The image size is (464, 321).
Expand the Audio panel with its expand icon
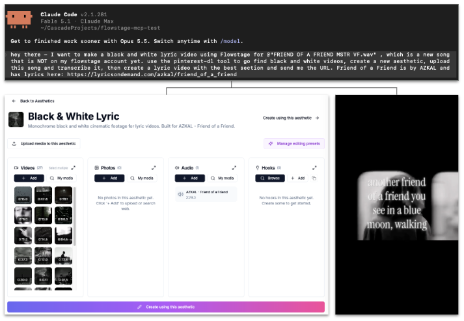[x=234, y=168]
